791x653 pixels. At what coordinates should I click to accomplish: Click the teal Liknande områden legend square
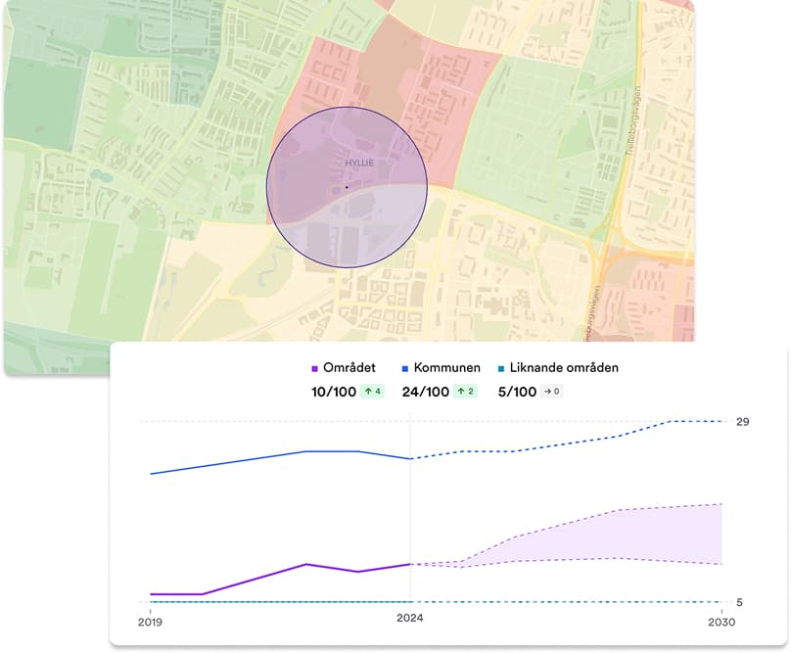click(x=501, y=368)
